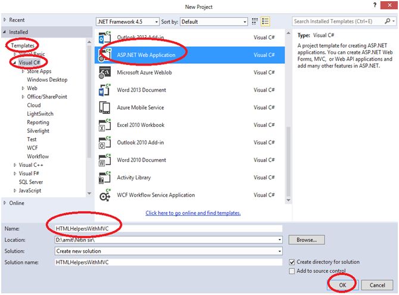
Task: Collapse the Installed section
Action: click(x=5, y=32)
